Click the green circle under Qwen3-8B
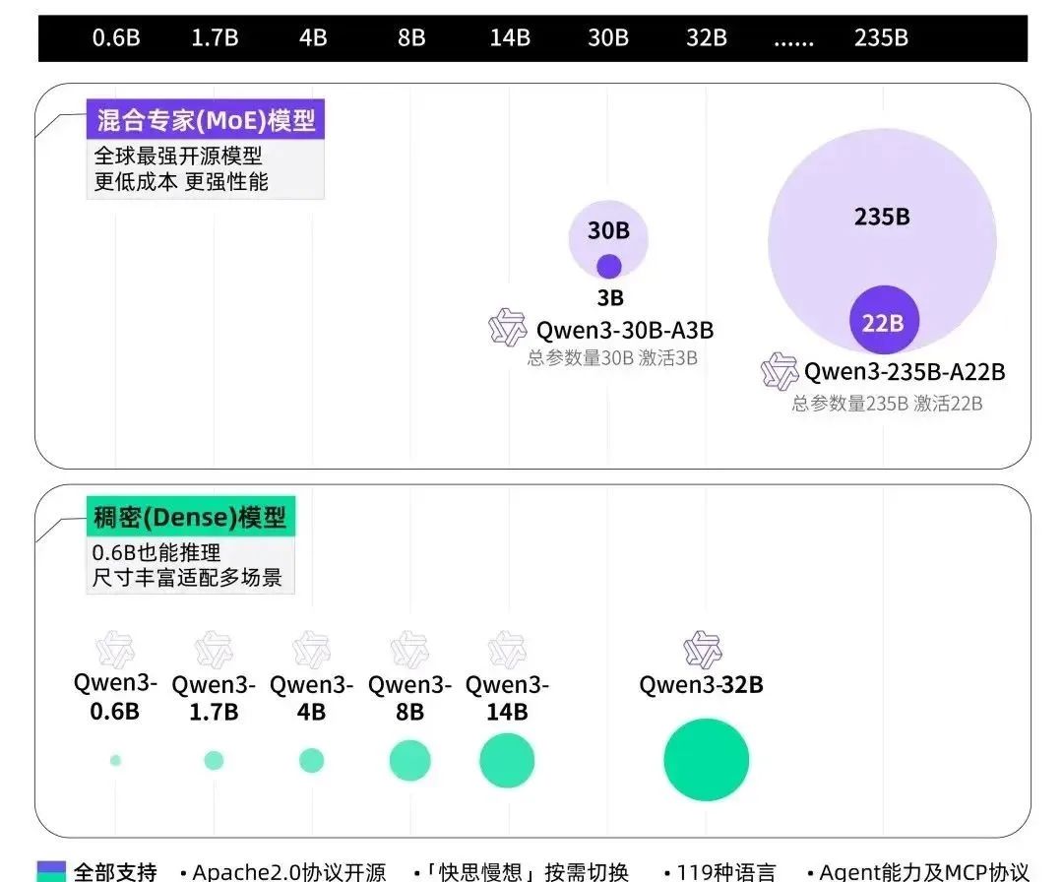This screenshot has height=882, width=1063. point(409,761)
